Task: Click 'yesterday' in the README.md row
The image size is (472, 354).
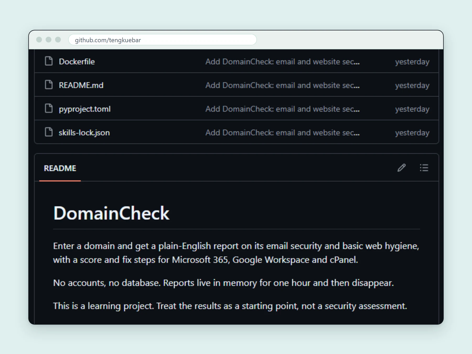Action: [412, 85]
